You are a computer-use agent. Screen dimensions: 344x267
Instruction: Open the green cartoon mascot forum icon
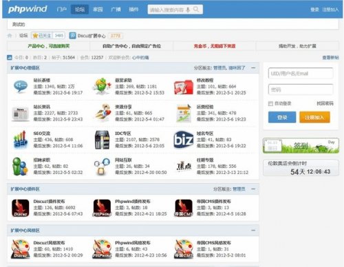click(102, 86)
